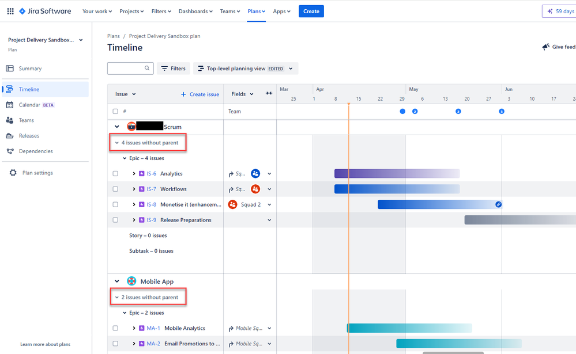
Task: Click Learn more about plans link
Action: [45, 344]
